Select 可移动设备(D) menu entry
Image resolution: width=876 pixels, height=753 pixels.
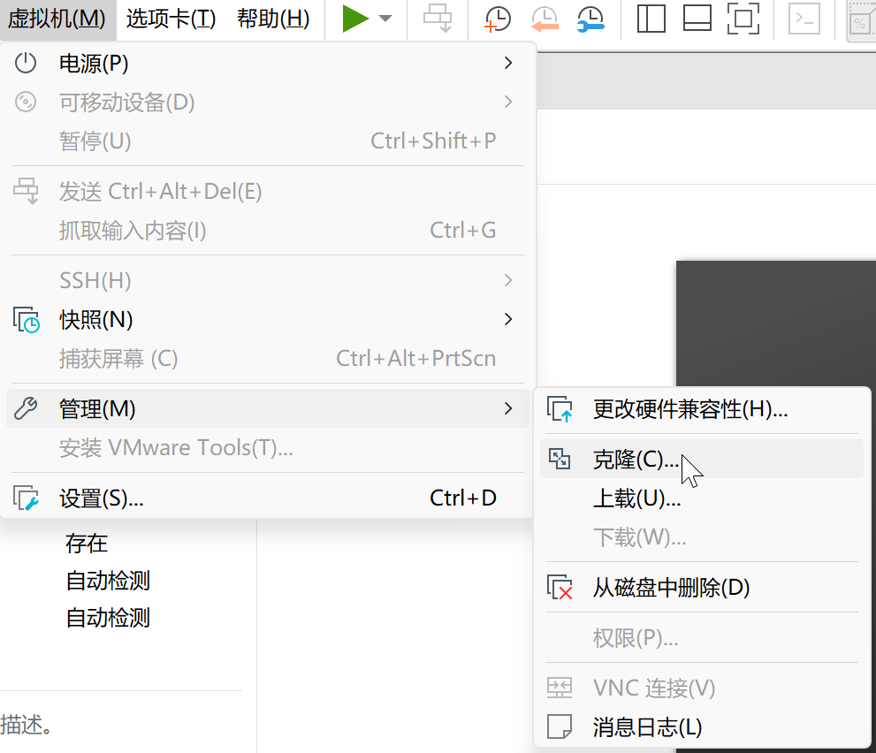[x=268, y=103]
